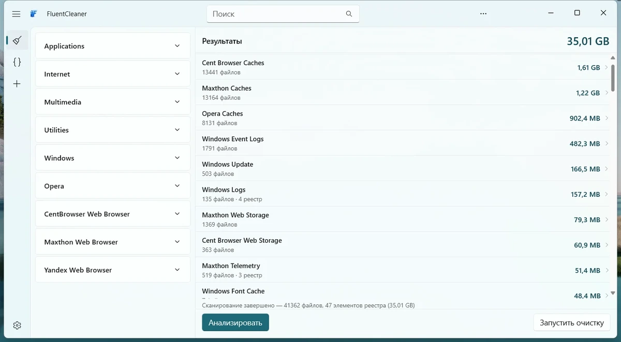
Task: Open Cent Browser Web Storage arrow
Action: point(607,245)
